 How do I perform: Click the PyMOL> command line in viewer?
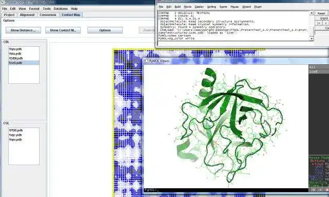[x=226, y=190]
